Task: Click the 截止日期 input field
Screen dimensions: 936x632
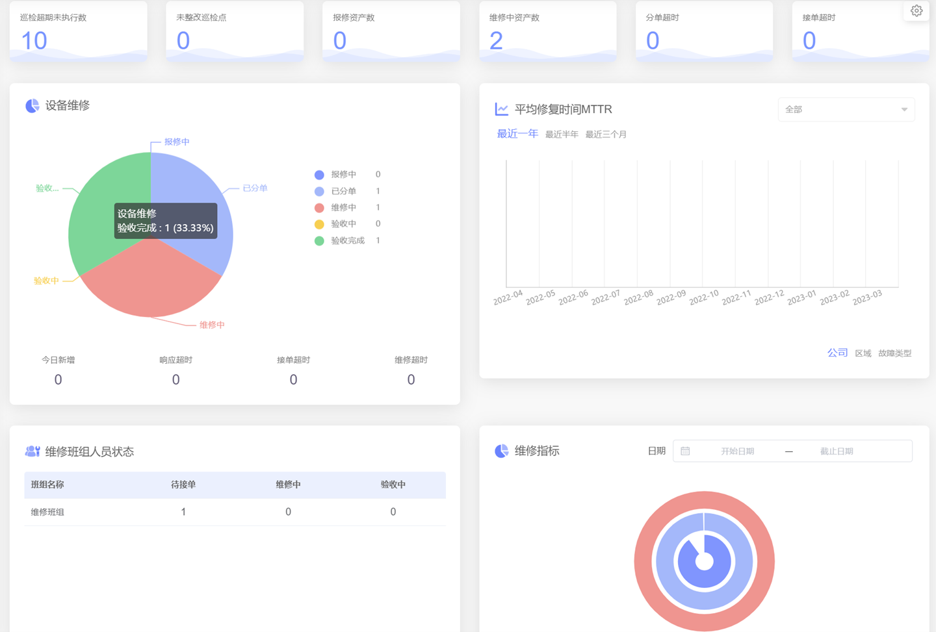Action: (837, 451)
